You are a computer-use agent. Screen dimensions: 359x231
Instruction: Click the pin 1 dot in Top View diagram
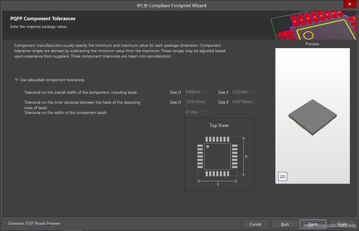207,146
